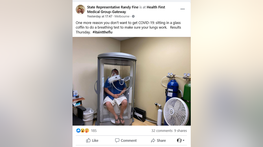Show who reacted via 185 count
Image resolution: width=263 pixels, height=147 pixels.
coord(94,131)
